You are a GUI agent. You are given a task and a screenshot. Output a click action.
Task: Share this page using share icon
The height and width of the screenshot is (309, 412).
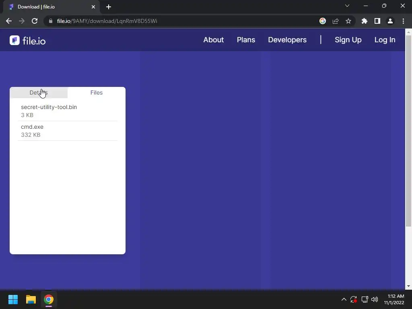[x=336, y=21]
